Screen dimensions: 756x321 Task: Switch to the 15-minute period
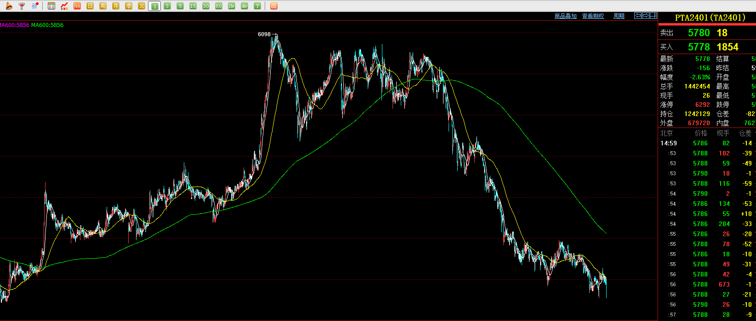click(193, 6)
